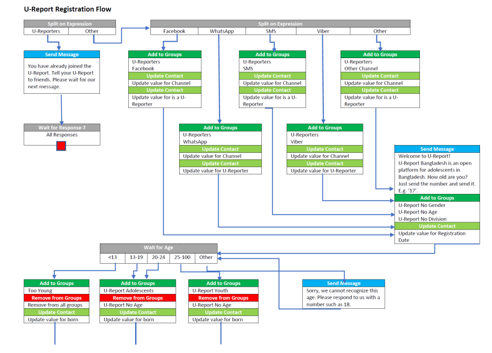Click the "U-Report No Division" group entry
Viewport: 492px width, 353px height.
tap(422, 219)
